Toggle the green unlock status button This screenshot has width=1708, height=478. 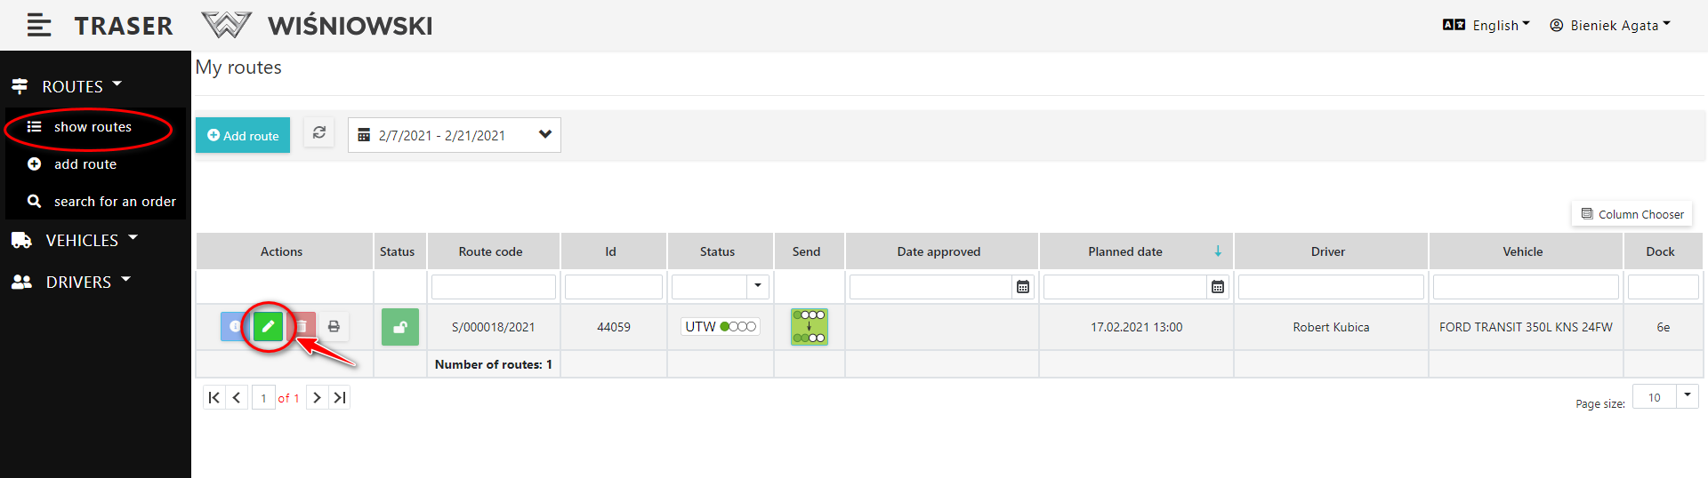click(x=399, y=327)
